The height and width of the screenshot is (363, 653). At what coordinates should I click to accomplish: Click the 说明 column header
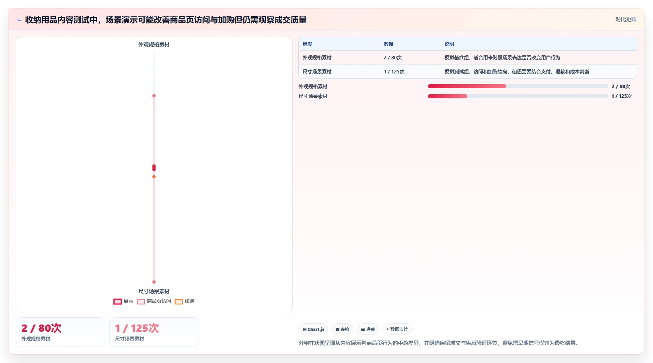449,44
